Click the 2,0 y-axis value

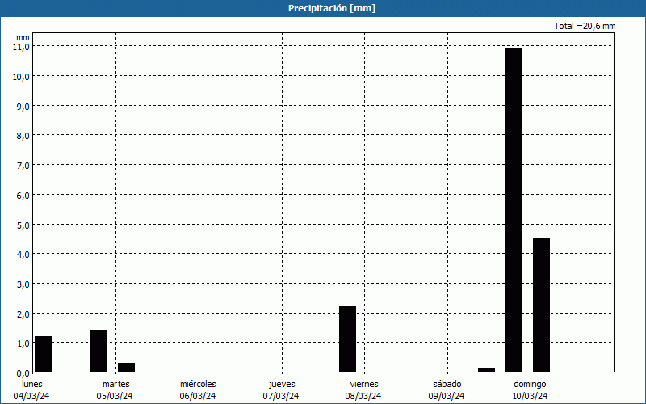pos(23,314)
